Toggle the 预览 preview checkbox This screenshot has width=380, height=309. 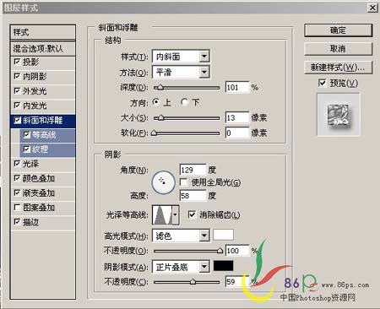[x=322, y=83]
